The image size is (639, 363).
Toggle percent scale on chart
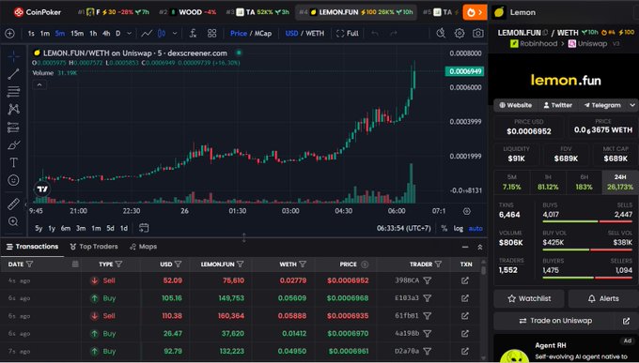[x=444, y=228]
